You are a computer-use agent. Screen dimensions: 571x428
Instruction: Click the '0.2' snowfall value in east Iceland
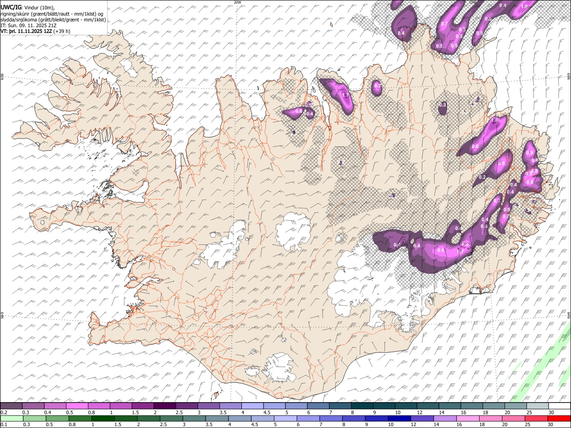(482, 177)
